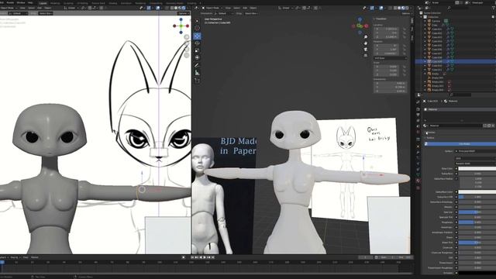Image resolution: width=496 pixels, height=279 pixels.
Task: Select the Scale tool in right viewport toolbar
Action: click(197, 50)
